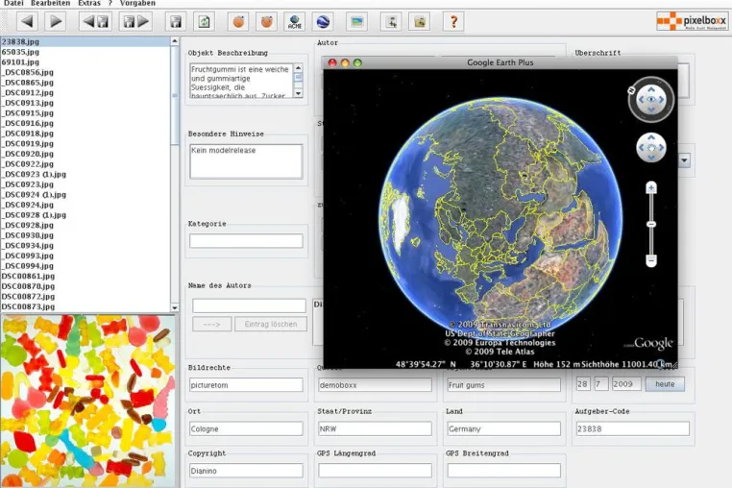Select file _DSC0856.jpg in the list
This screenshot has height=488, width=732.
(x=85, y=72)
